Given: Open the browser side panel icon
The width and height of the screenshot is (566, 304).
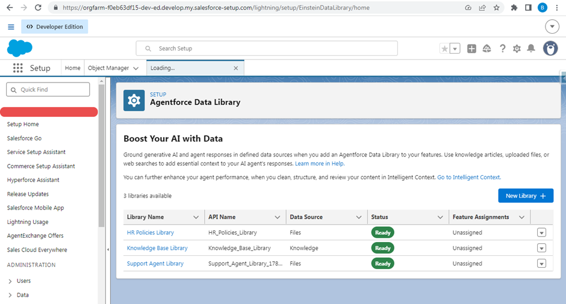Looking at the screenshot, I should [528, 8].
